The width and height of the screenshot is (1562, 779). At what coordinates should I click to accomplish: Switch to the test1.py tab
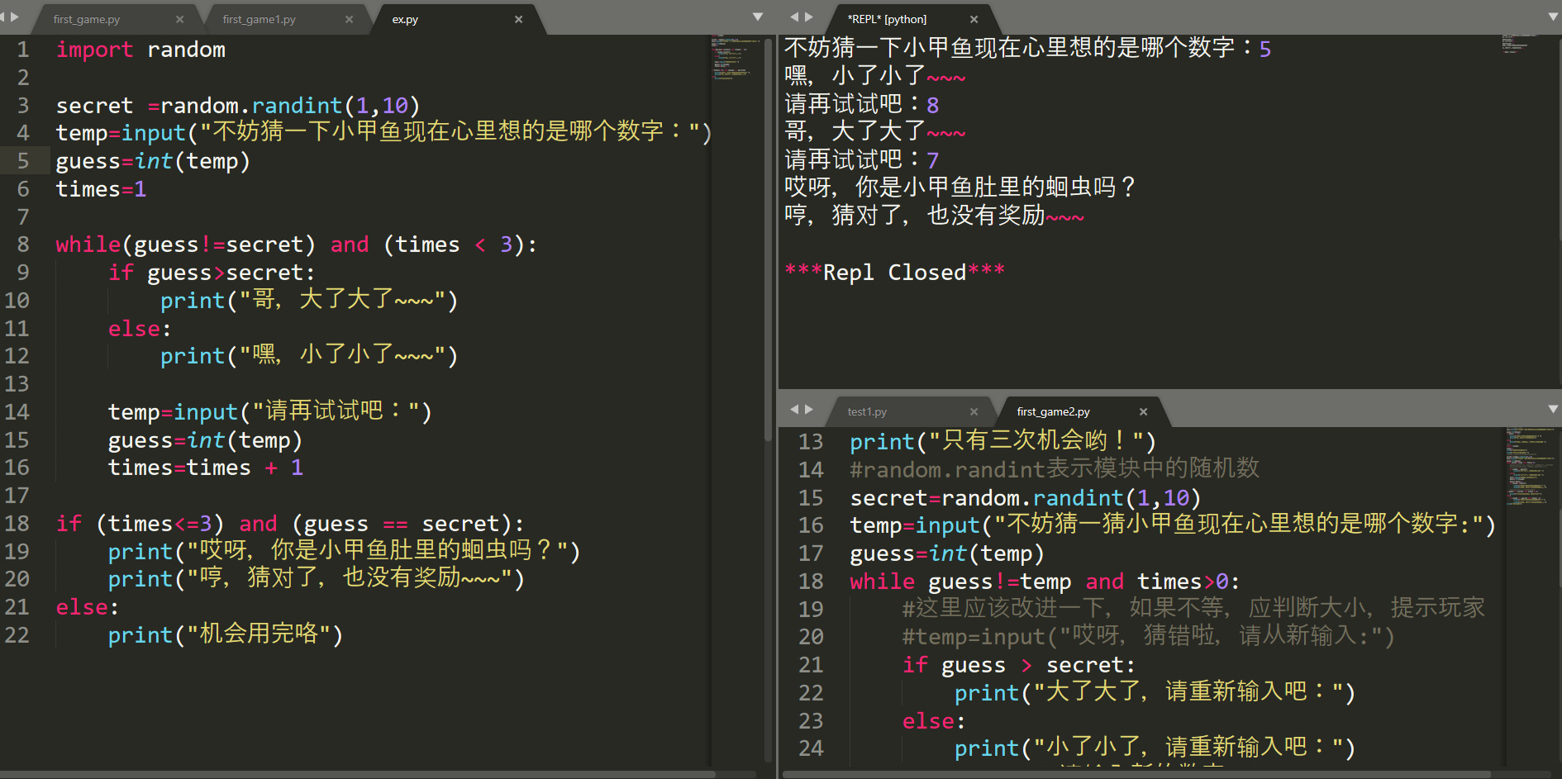pyautogui.click(x=867, y=411)
